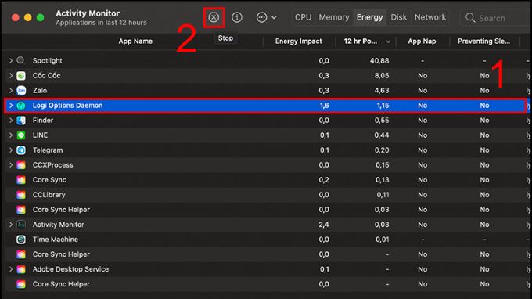Click Telegram's 0,20 power value
Viewport: 532px width, 299px height.
(382, 150)
